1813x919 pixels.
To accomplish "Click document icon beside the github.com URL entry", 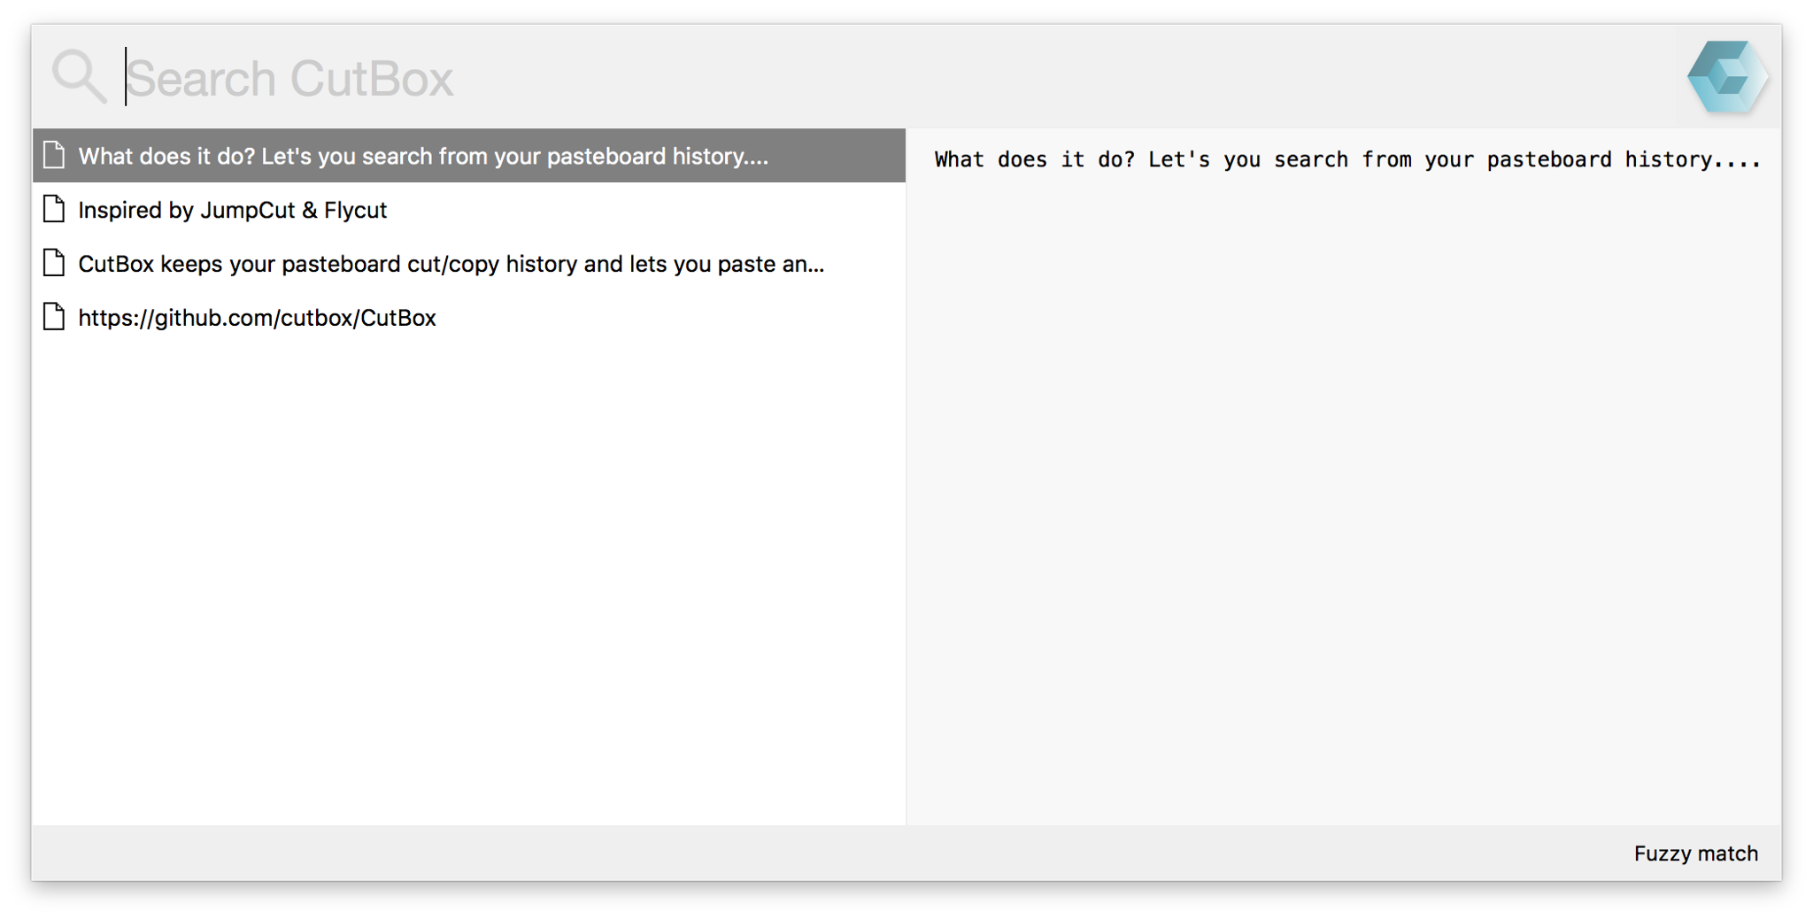I will (x=54, y=317).
